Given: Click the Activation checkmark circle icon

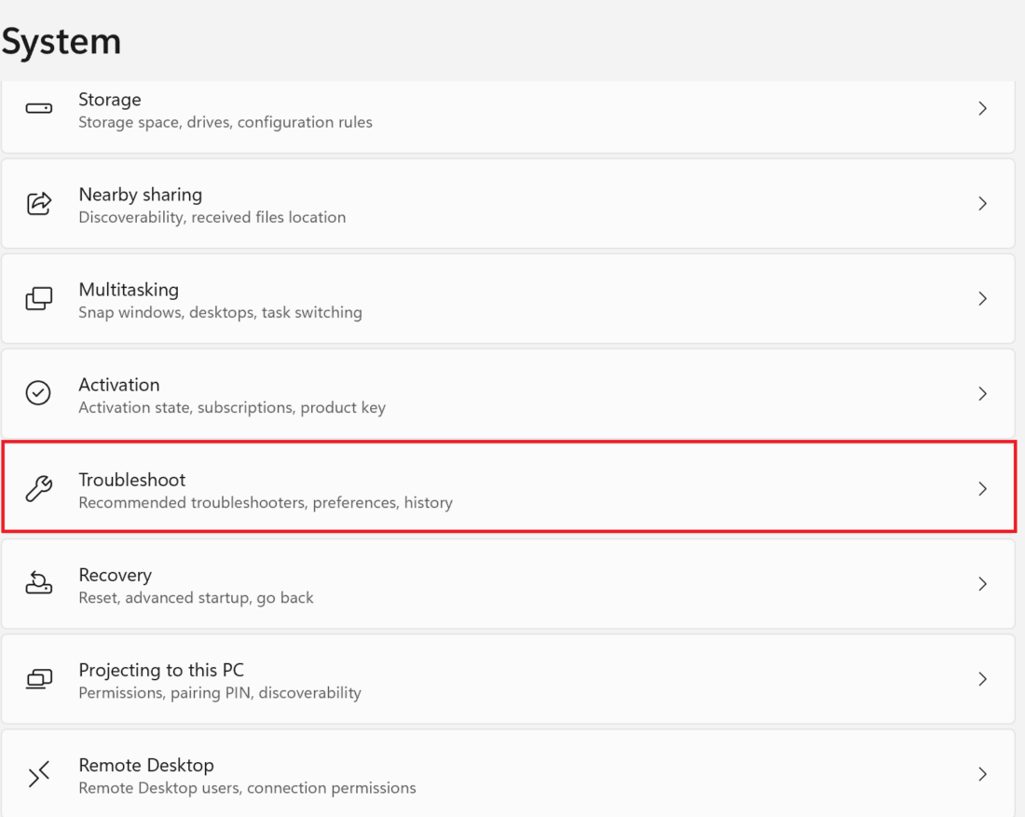Looking at the screenshot, I should click(x=38, y=394).
